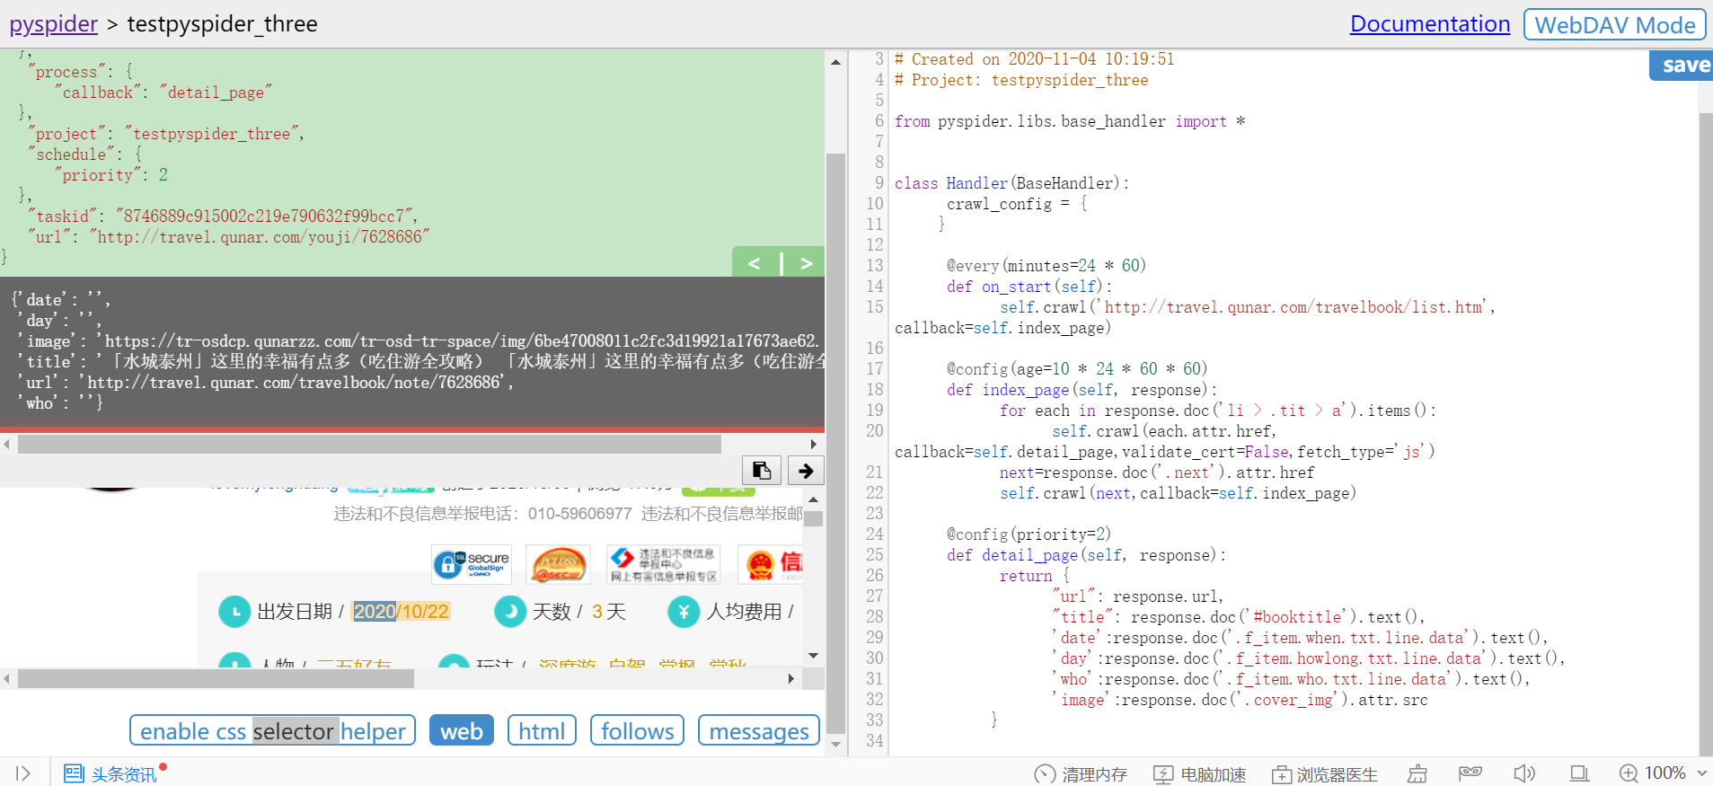Select the highlighted date 2020/10/22
Viewport: 1713px width, 786px height.
click(401, 612)
